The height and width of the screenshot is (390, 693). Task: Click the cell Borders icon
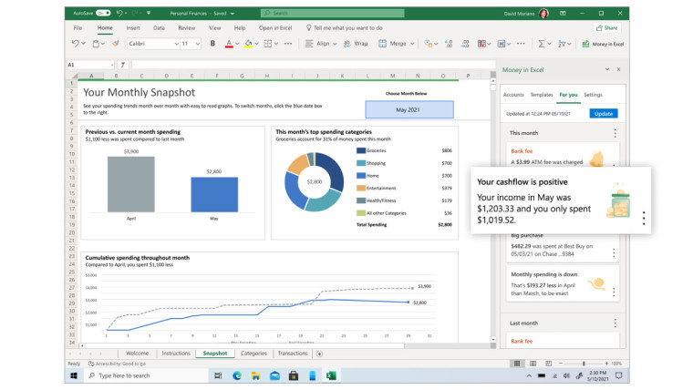[x=268, y=44]
